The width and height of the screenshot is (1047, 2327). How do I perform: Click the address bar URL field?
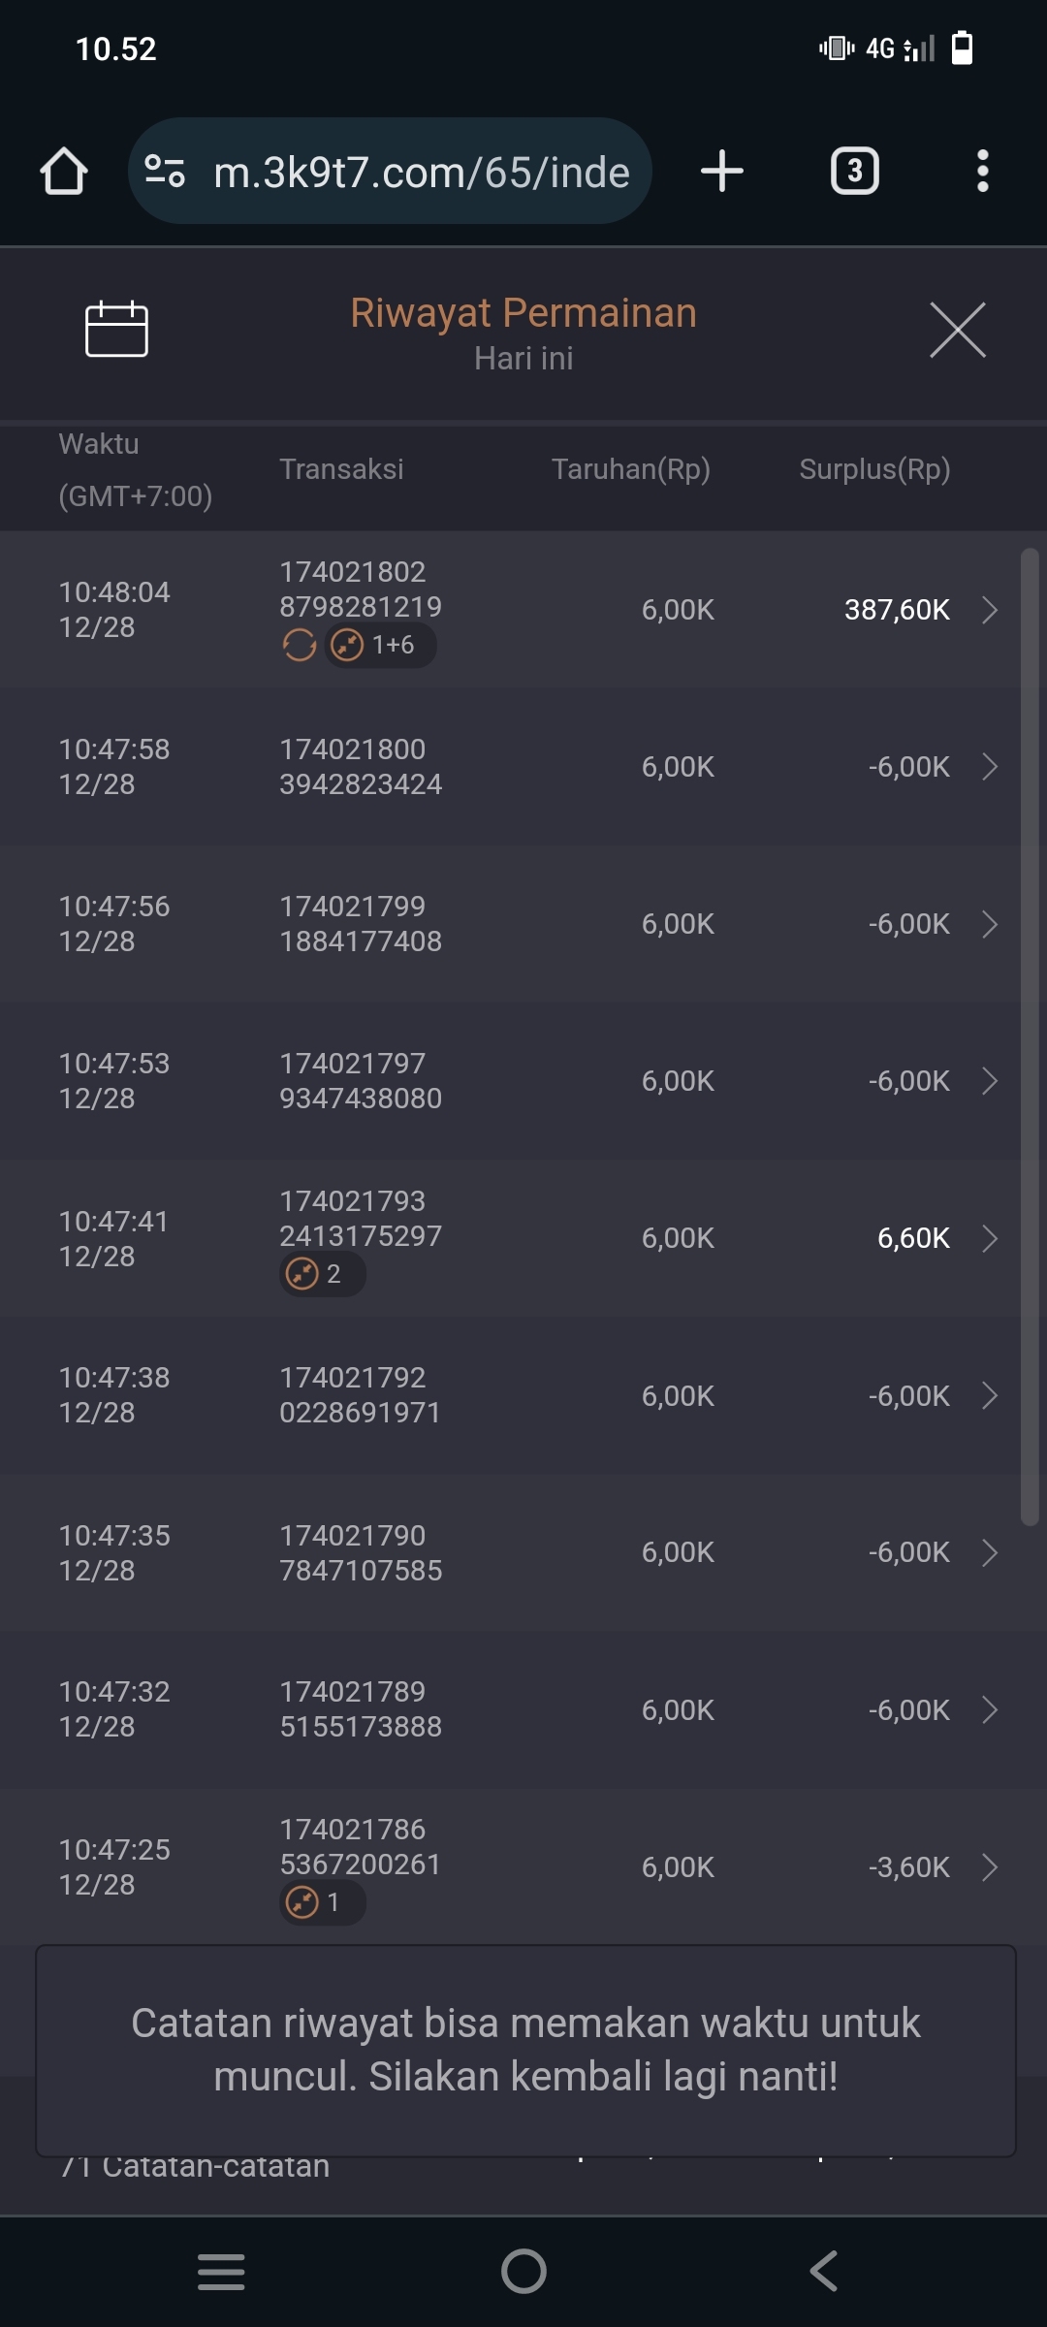(421, 172)
